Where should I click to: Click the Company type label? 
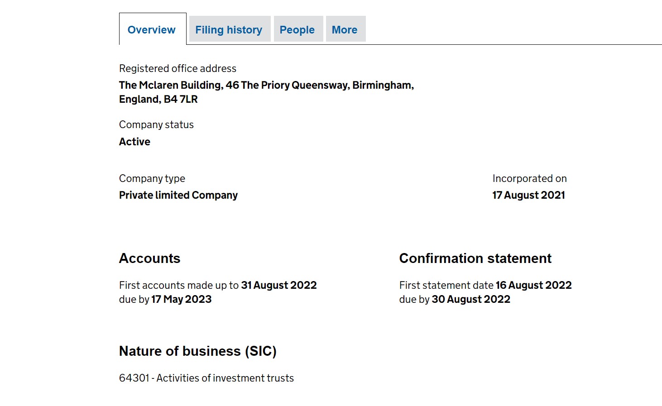coord(152,178)
